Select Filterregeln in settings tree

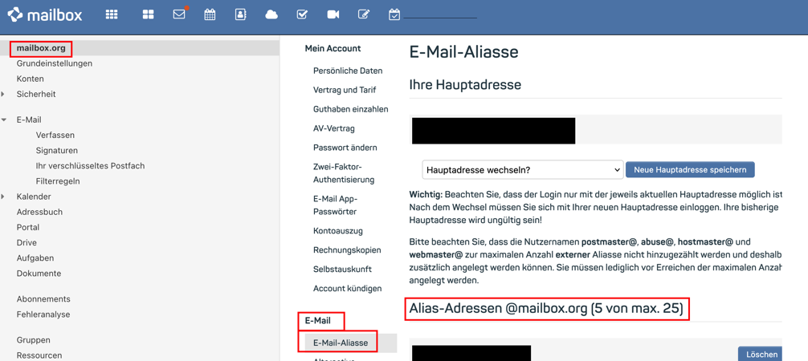(58, 181)
